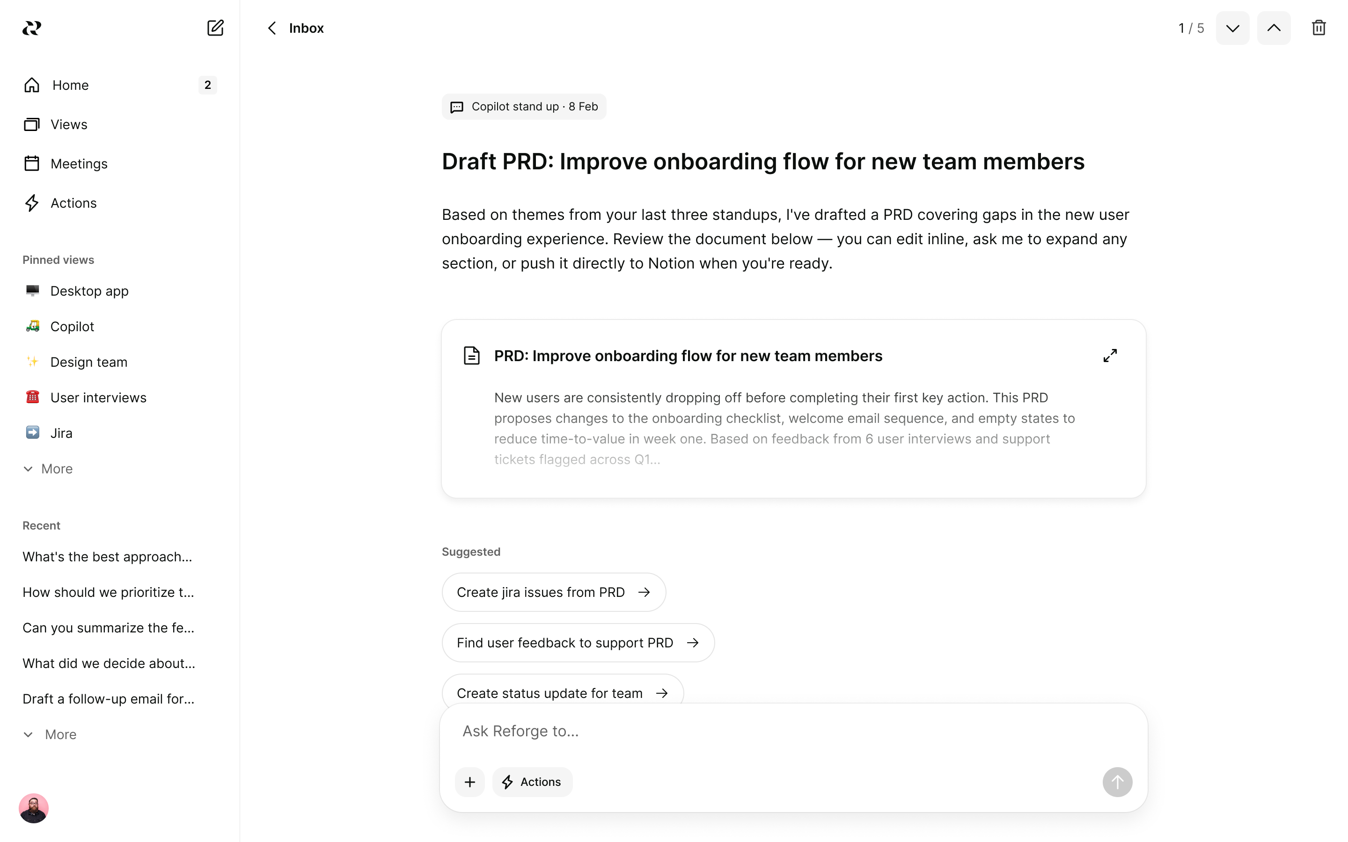The image size is (1348, 842).
Task: Click the compose new note icon
Action: point(215,28)
